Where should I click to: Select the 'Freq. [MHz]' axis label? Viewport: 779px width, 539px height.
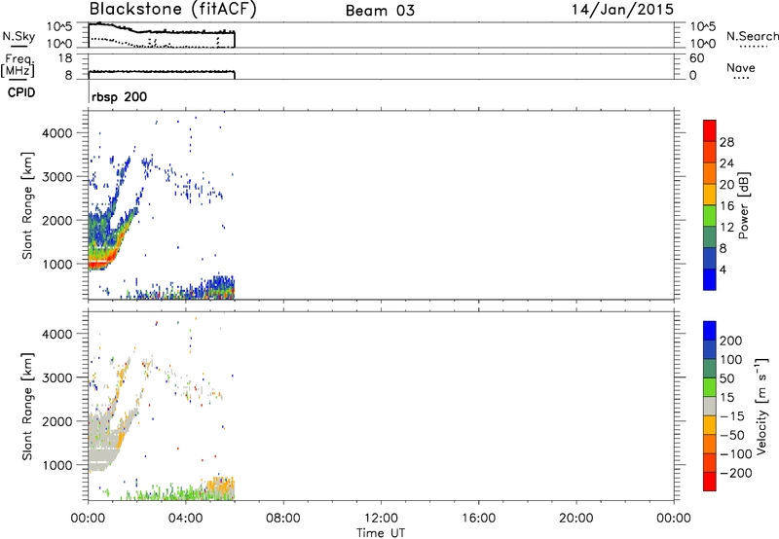(18, 65)
